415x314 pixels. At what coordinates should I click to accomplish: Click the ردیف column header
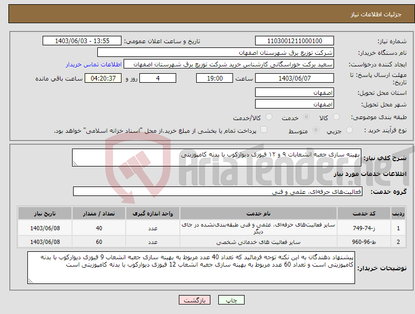click(x=398, y=213)
